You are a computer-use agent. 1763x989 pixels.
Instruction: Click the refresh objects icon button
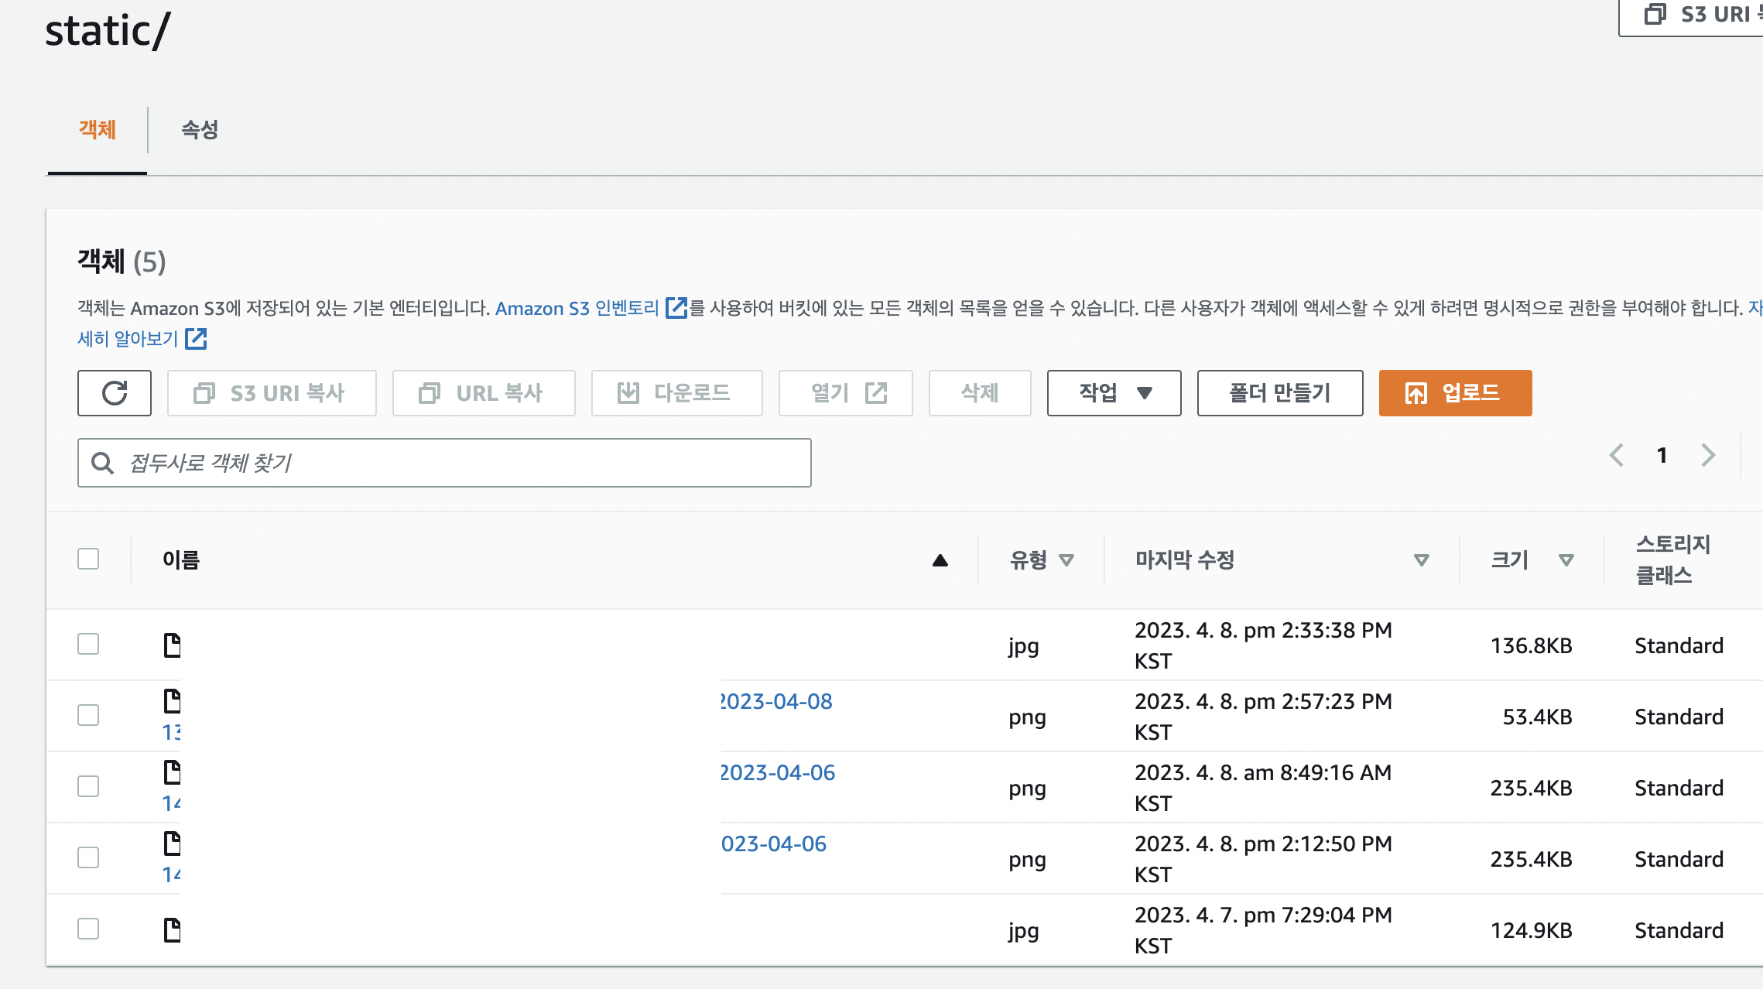[115, 393]
